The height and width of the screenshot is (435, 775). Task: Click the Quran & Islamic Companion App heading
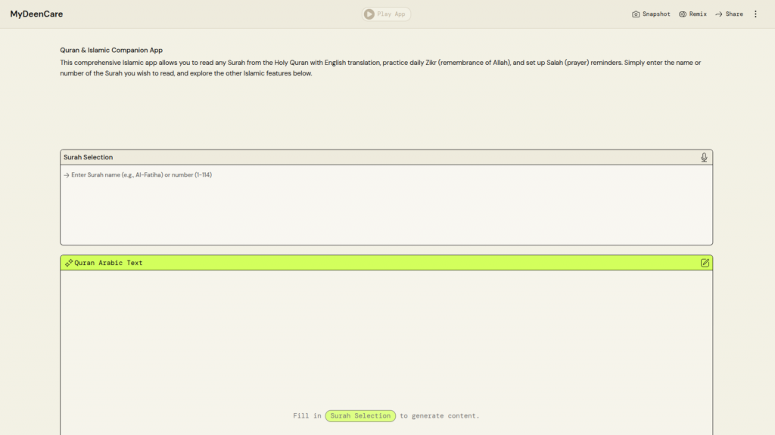point(111,50)
